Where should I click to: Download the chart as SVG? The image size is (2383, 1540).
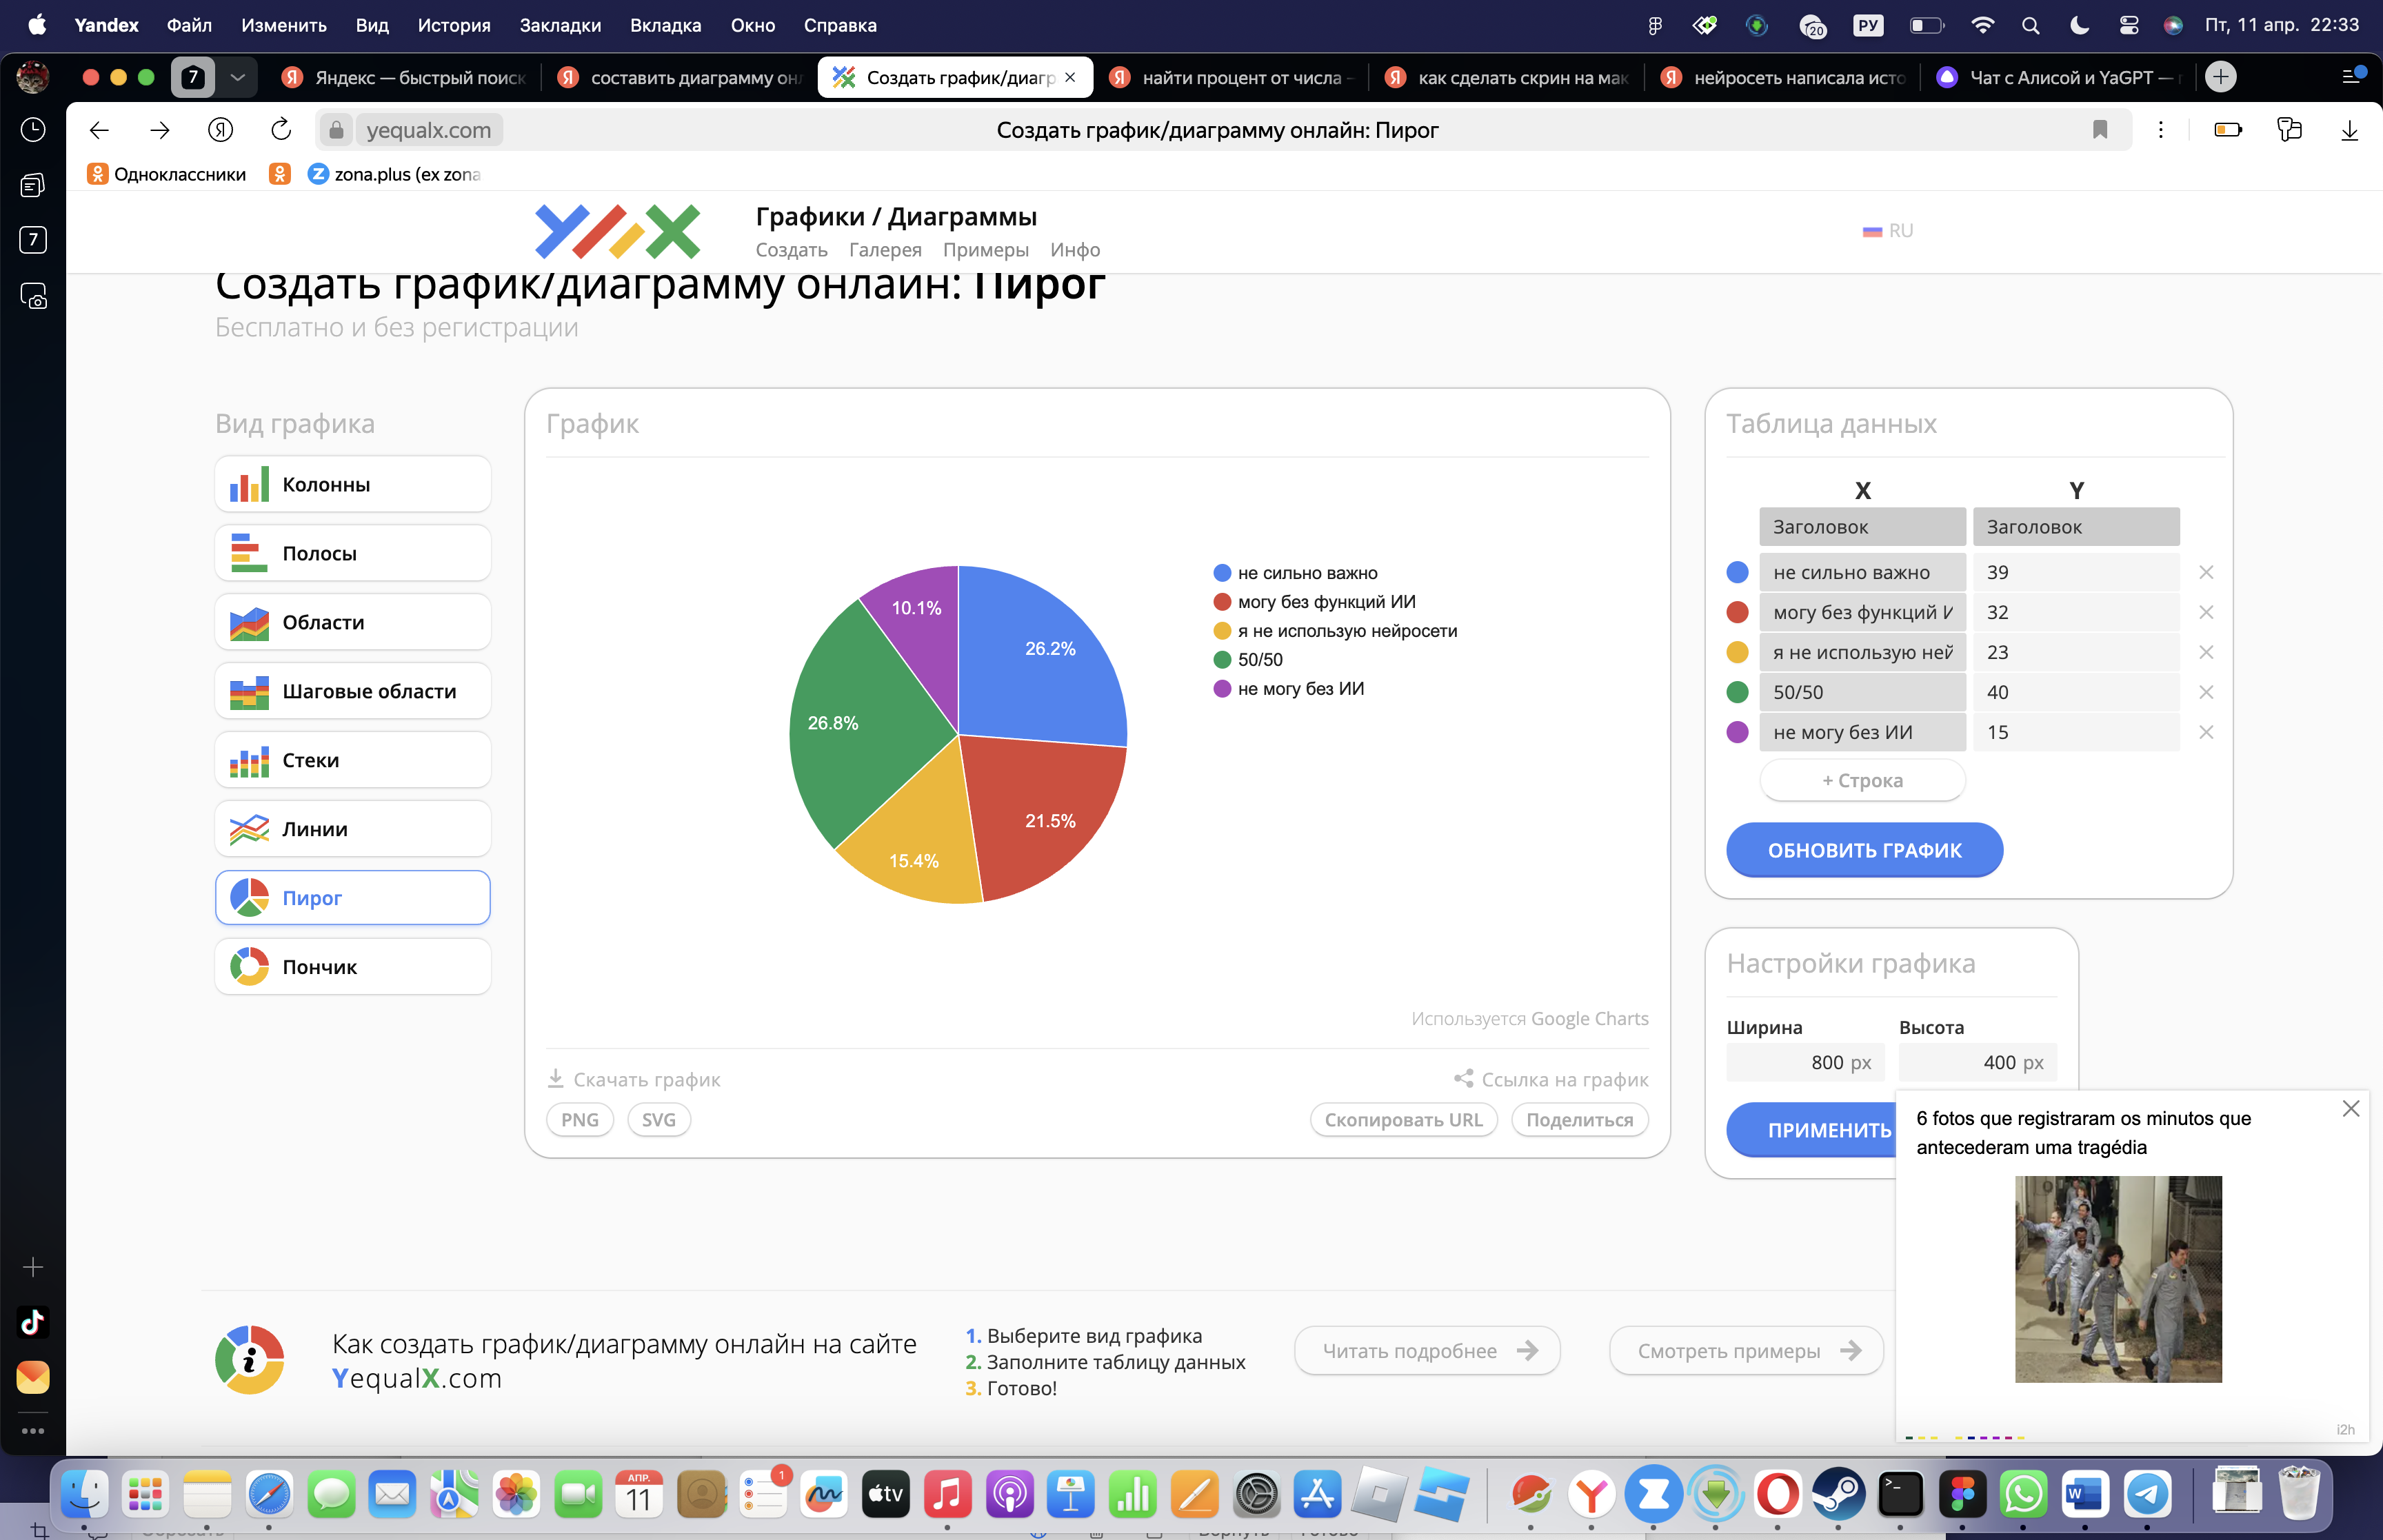tap(659, 1120)
